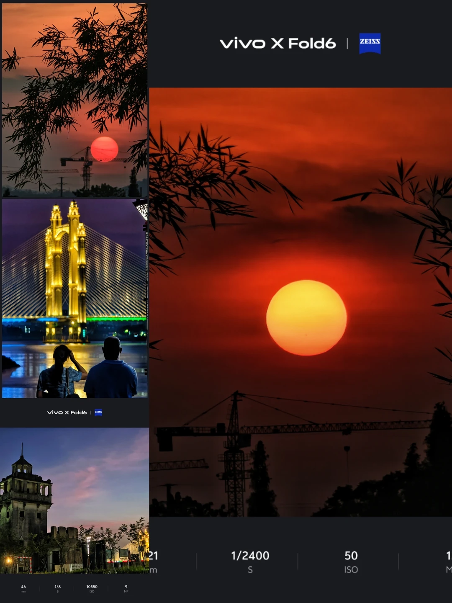Image resolution: width=452 pixels, height=603 pixels.
Task: Select the '50 ISO' value
Action: (351, 562)
